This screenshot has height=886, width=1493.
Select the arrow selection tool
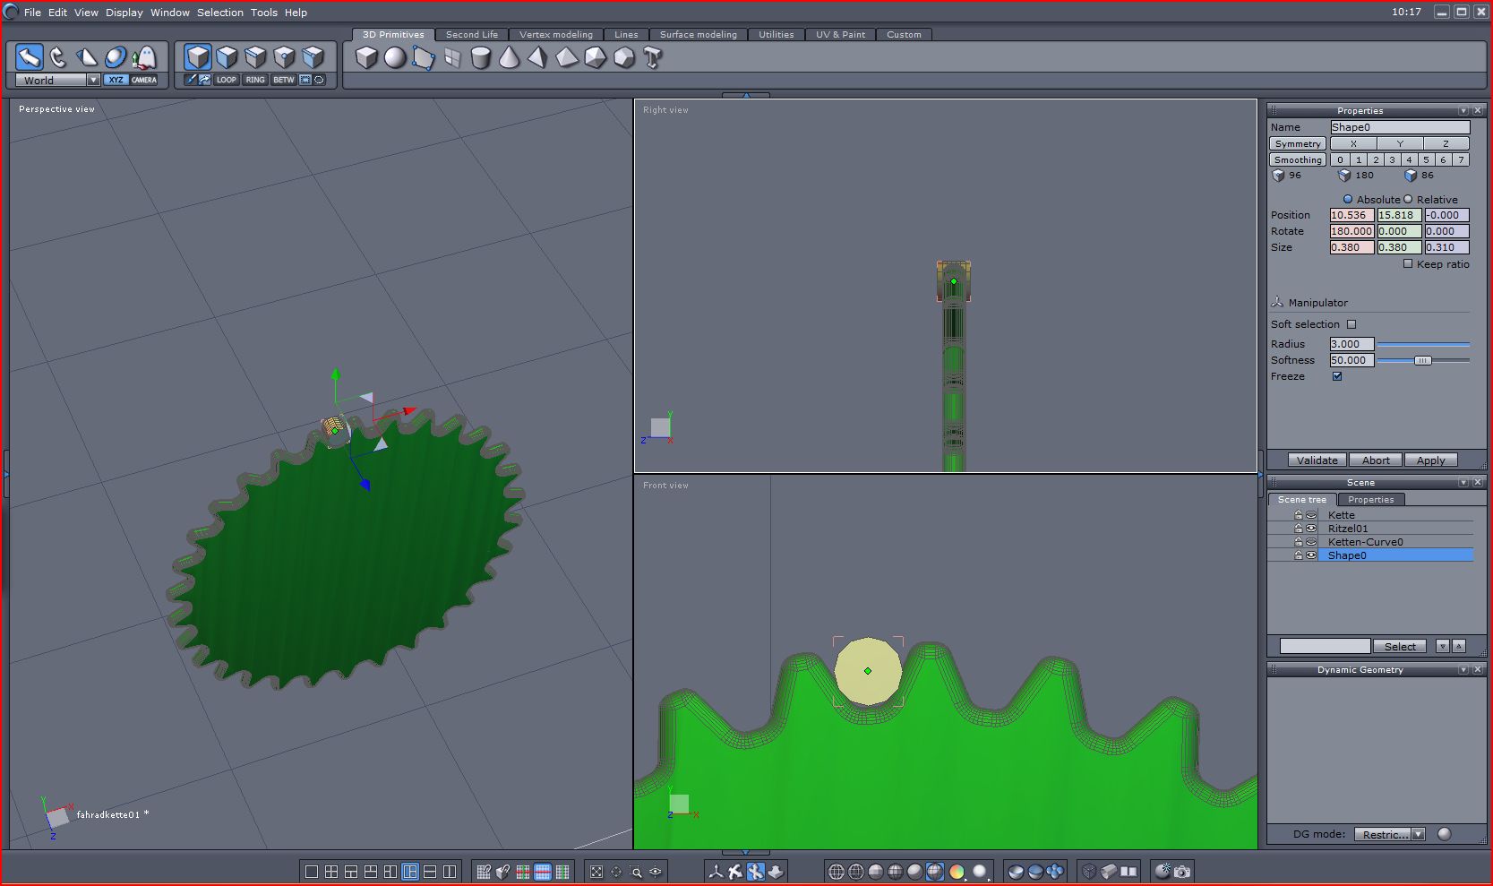pyautogui.click(x=30, y=57)
